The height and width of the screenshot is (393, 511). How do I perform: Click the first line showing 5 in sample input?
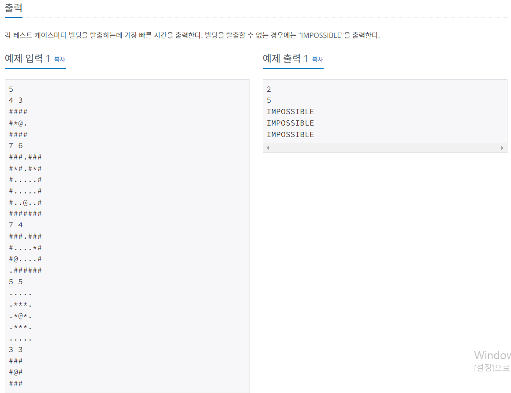click(11, 89)
